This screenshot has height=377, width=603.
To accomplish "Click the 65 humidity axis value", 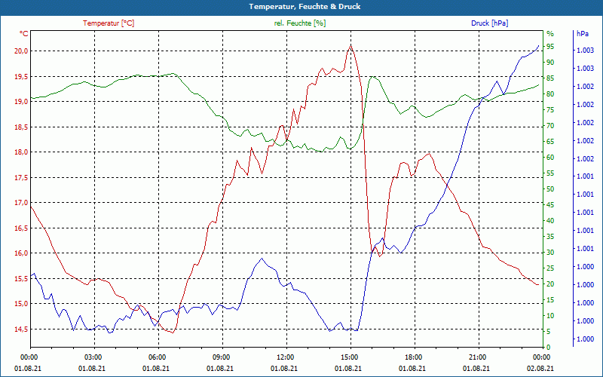I will 550,142.
